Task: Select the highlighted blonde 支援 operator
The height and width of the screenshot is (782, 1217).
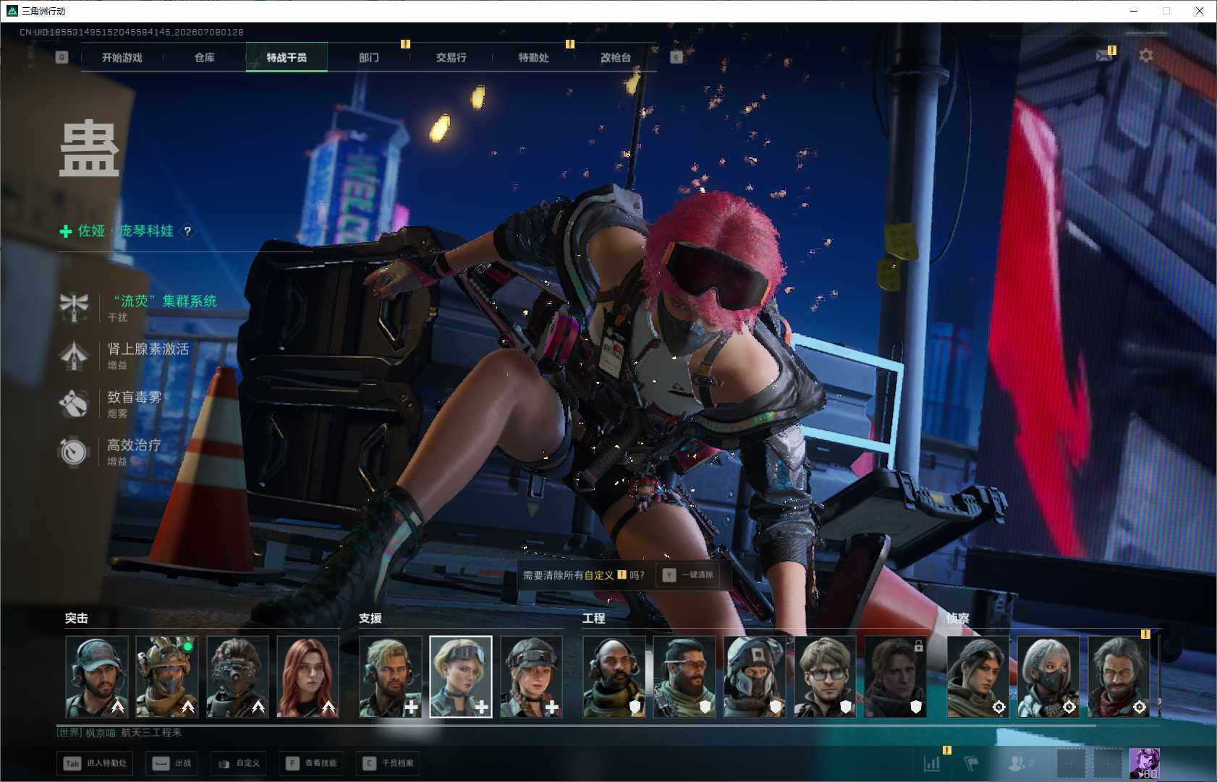Action: pos(461,677)
